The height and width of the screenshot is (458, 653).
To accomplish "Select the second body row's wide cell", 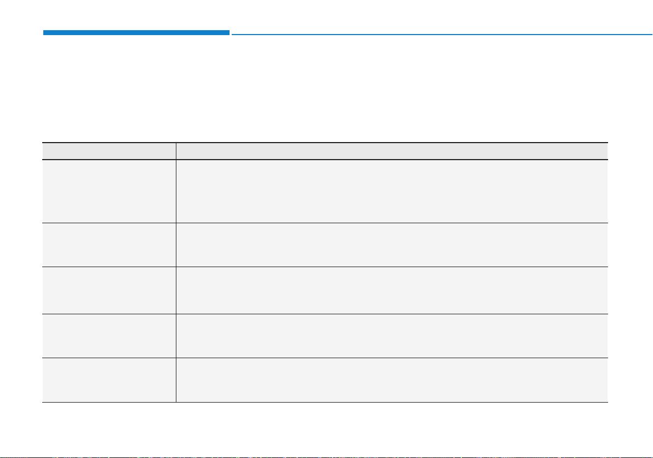I will [x=392, y=245].
